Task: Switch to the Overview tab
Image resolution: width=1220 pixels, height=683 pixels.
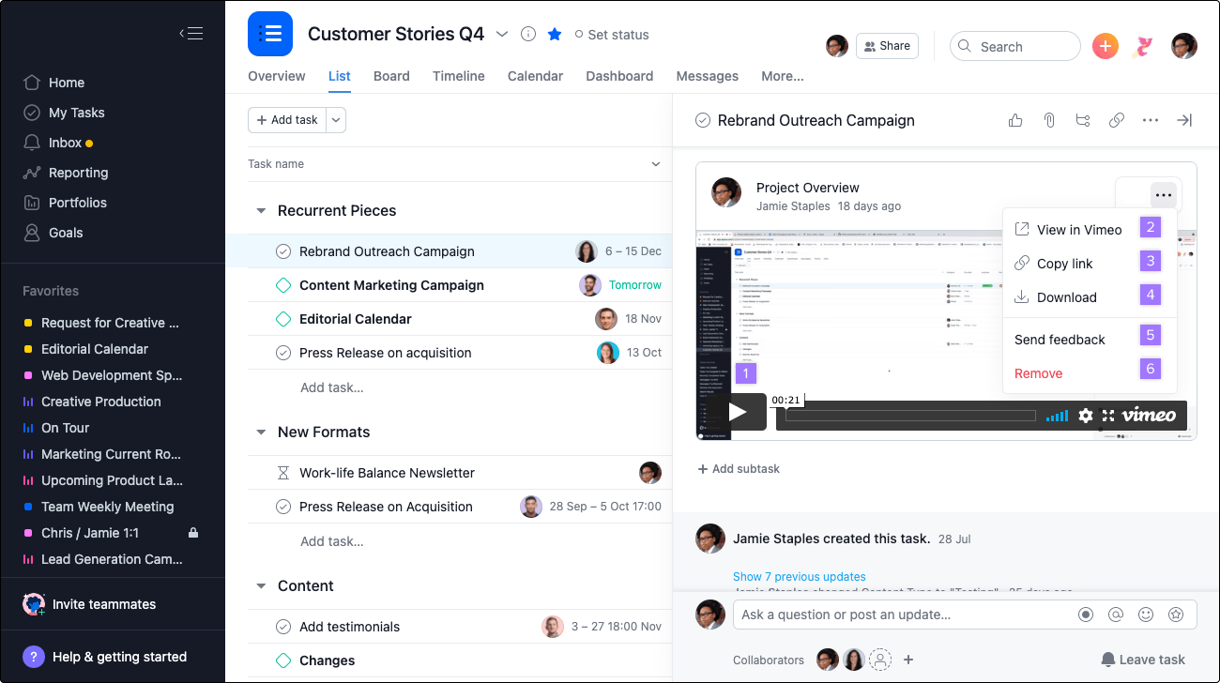Action: click(x=277, y=76)
